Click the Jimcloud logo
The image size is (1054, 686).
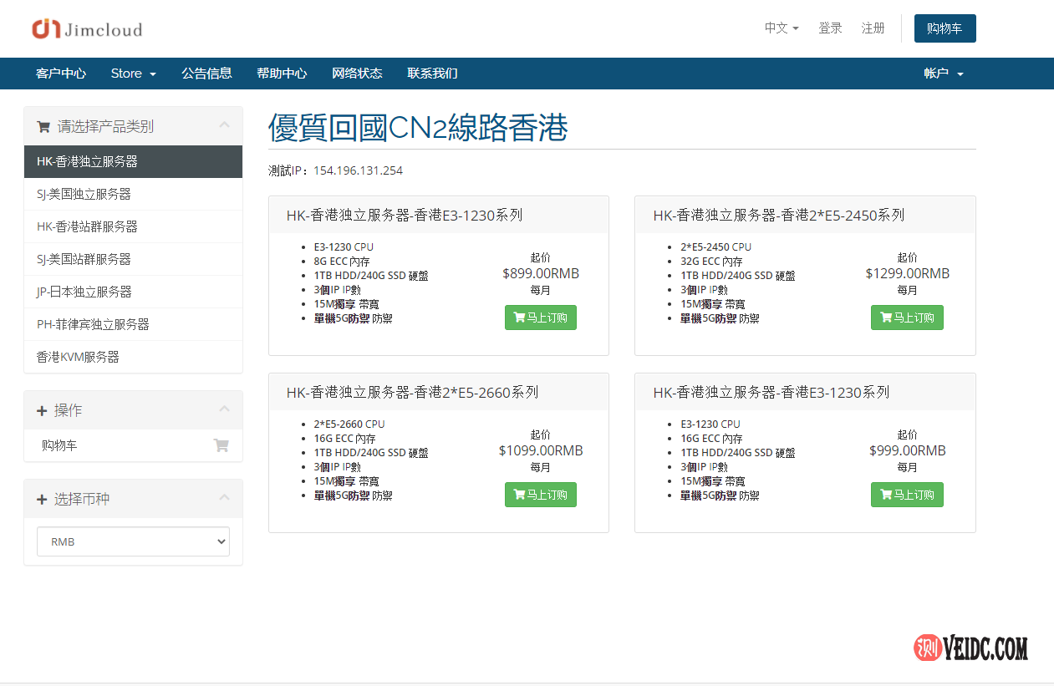pyautogui.click(x=87, y=29)
